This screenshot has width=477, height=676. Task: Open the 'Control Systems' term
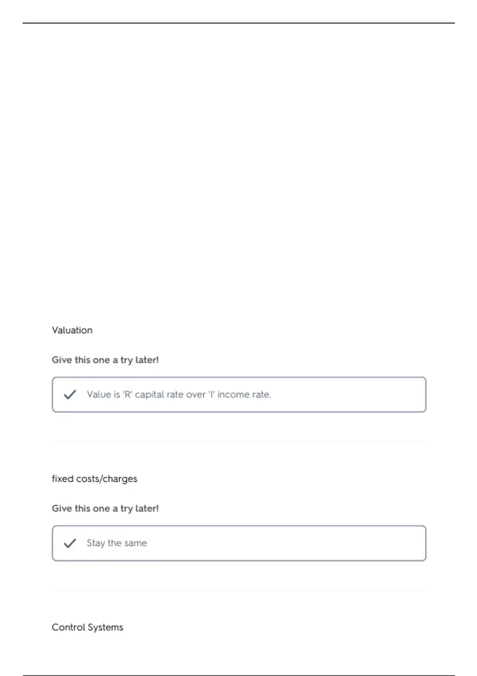click(x=87, y=627)
